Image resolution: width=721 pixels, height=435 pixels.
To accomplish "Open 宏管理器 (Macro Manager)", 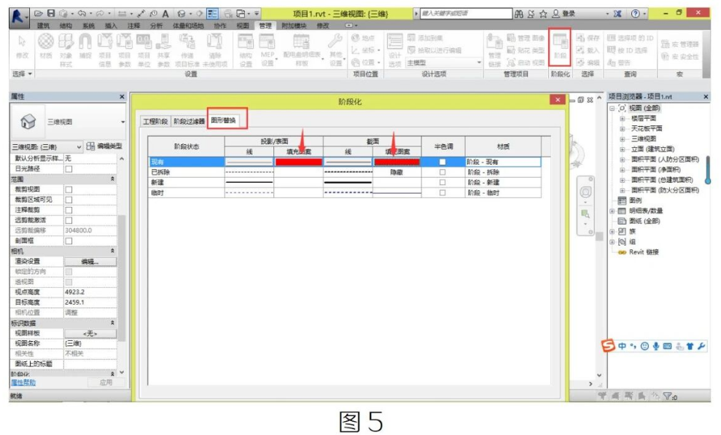I will click(x=680, y=44).
